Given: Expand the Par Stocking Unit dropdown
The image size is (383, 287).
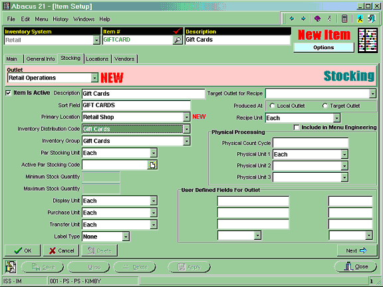Looking at the screenshot, I should [x=154, y=153].
